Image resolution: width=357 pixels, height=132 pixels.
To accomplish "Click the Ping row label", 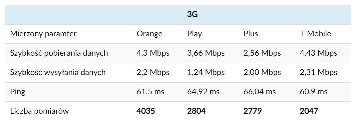I will click(18, 92).
